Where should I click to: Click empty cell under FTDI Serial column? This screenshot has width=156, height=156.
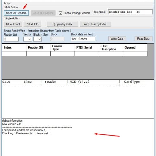[x=87, y=54]
